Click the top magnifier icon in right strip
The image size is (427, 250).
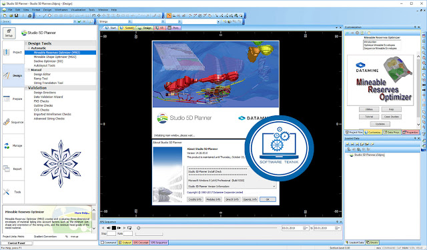click(424, 47)
